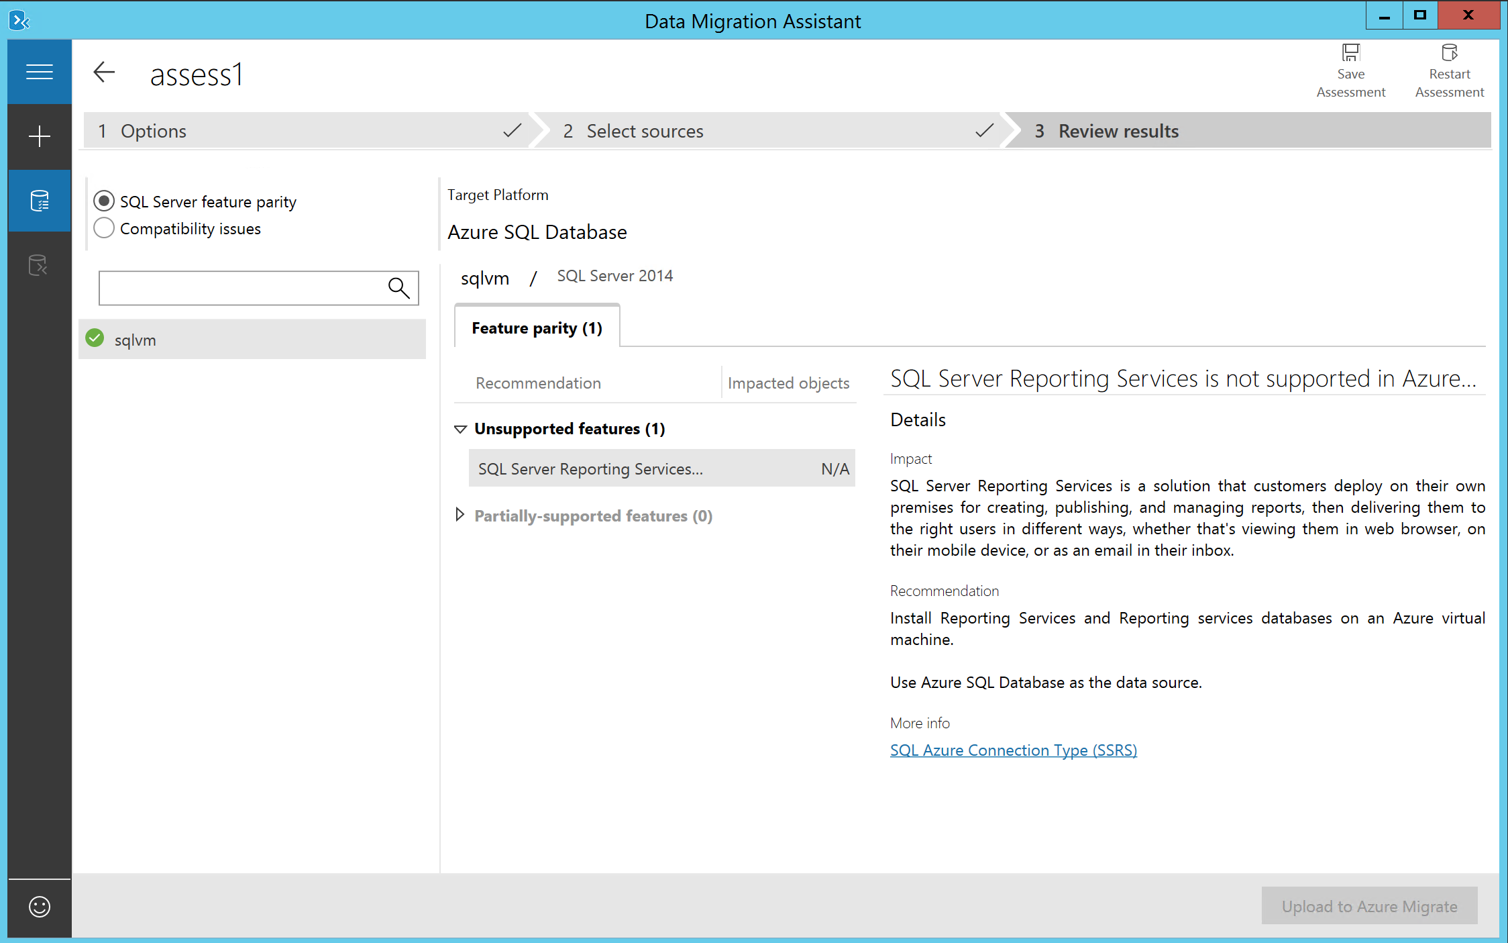Select the sqlvm server in list
Viewport: 1508px width, 943px height.
click(252, 340)
